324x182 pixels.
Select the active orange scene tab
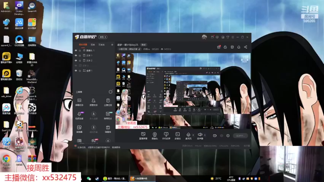pyautogui.click(x=83, y=44)
